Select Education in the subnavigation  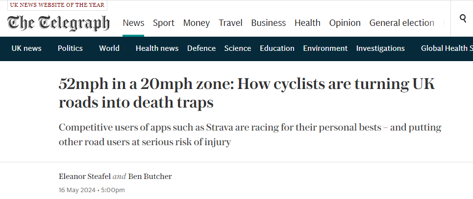click(x=277, y=48)
